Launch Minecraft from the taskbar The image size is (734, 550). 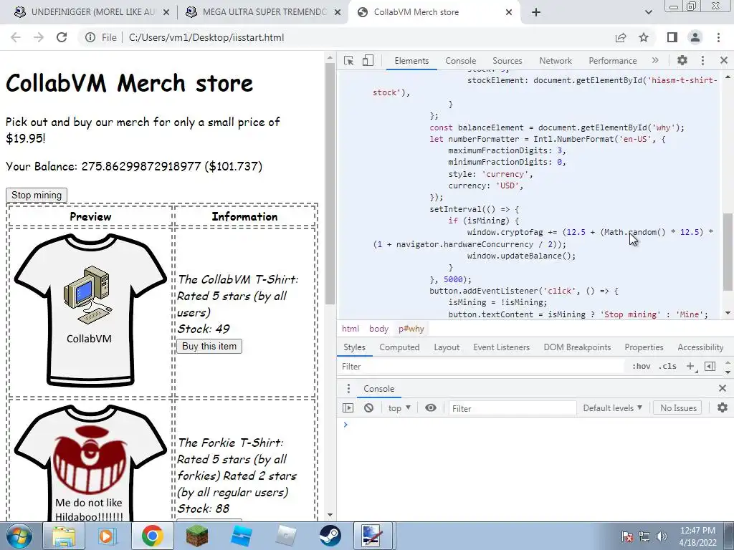pyautogui.click(x=196, y=536)
